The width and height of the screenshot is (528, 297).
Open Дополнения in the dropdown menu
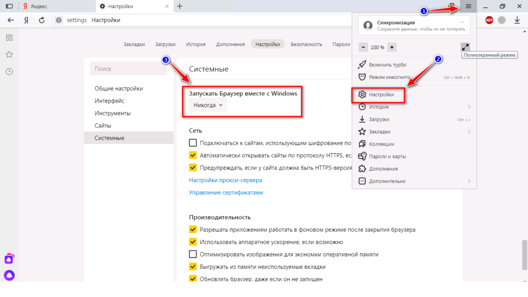point(414,169)
